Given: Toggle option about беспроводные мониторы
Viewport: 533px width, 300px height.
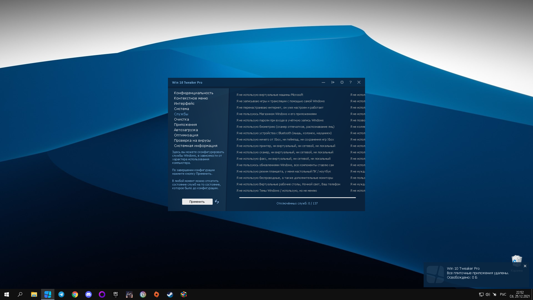Looking at the screenshot, I should (x=285, y=178).
